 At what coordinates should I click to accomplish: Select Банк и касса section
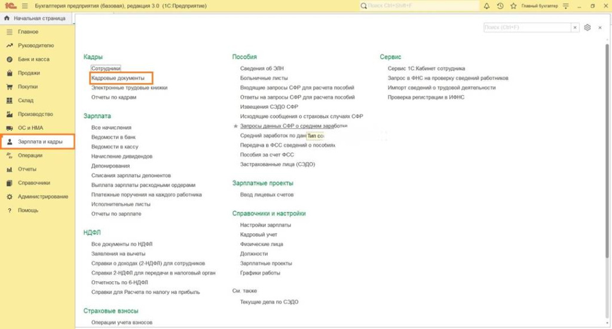point(33,59)
